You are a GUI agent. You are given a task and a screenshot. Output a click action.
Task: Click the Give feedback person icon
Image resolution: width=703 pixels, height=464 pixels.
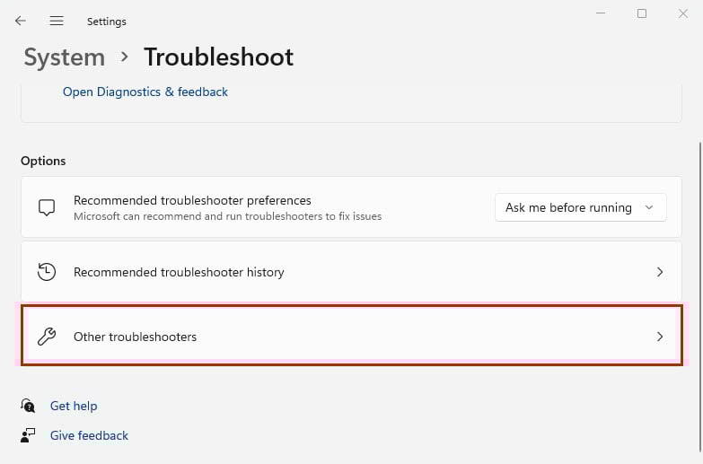tap(28, 435)
